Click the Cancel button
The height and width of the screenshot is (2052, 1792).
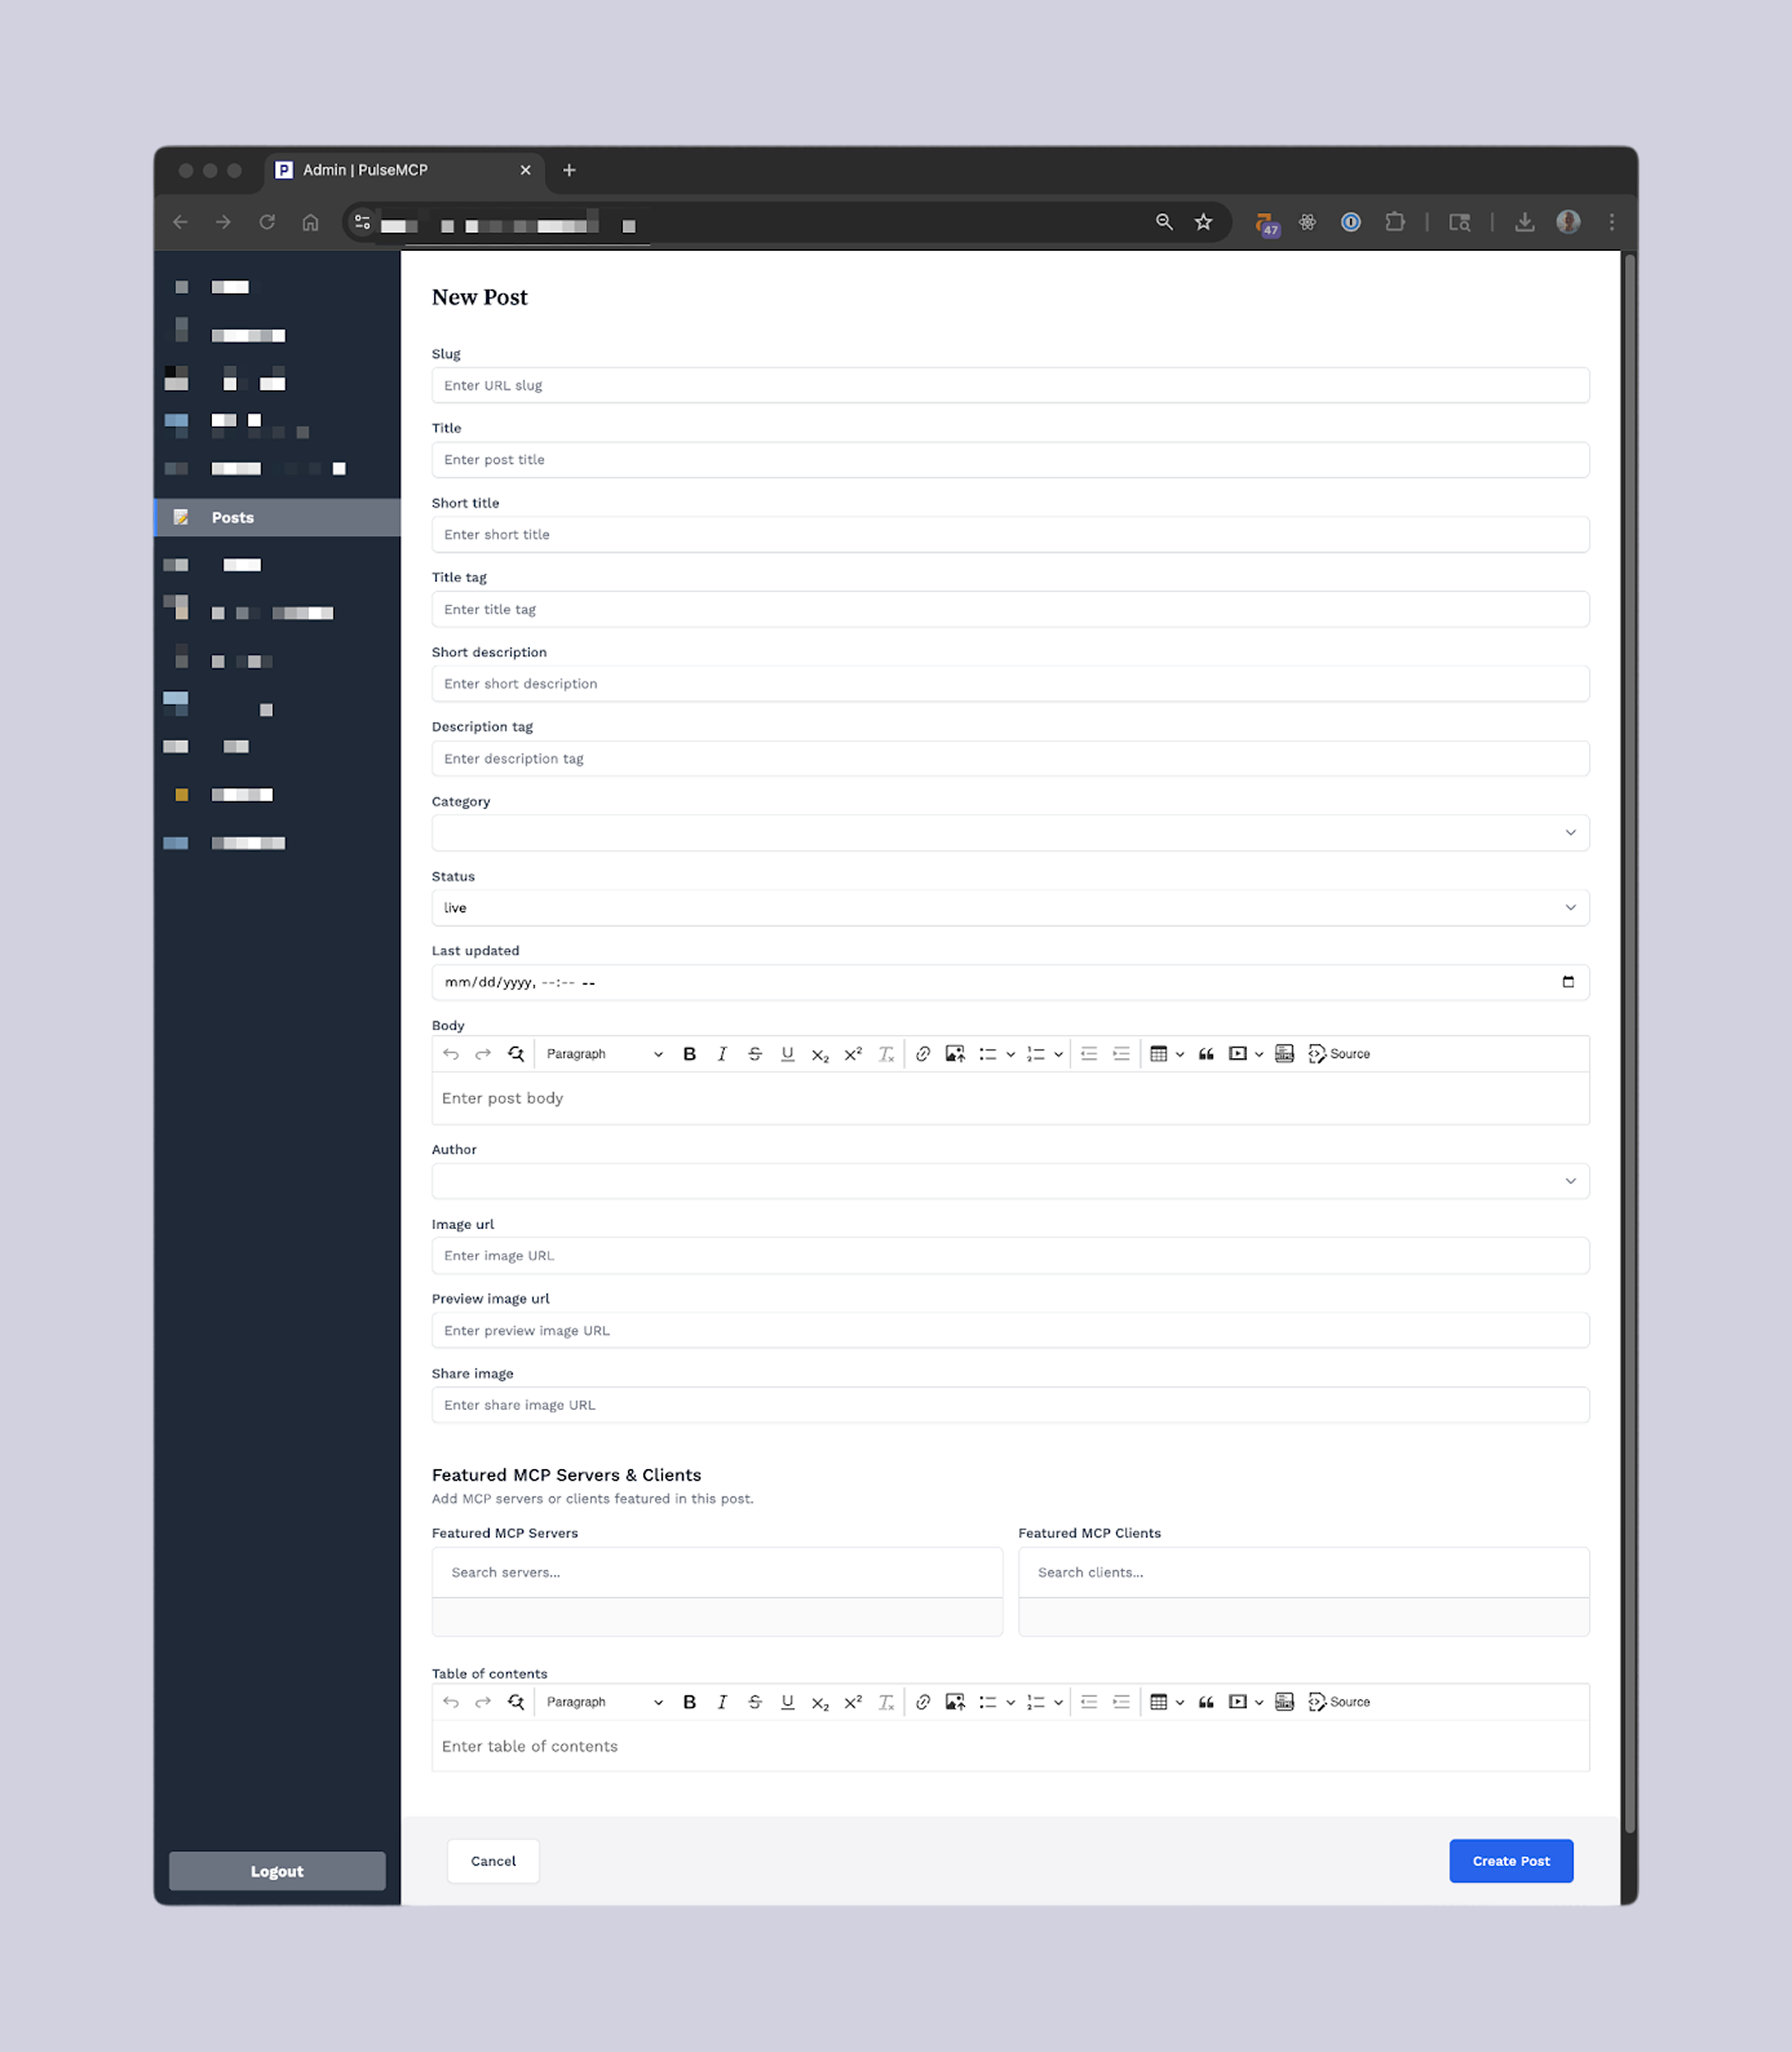tap(493, 1861)
